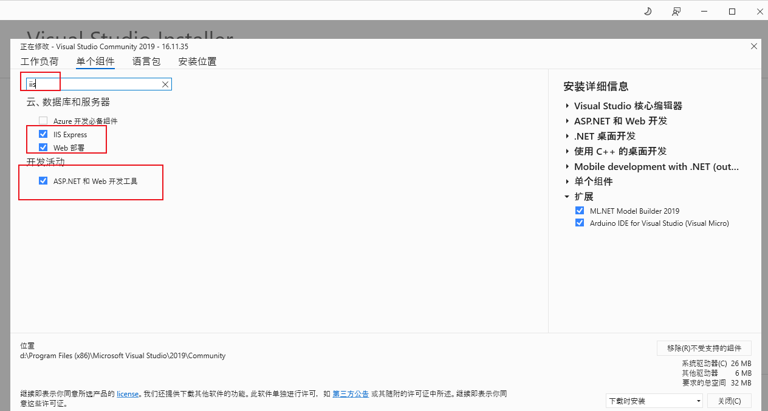Collapse the 扩展 section
Viewport: 768px width, 411px height.
567,197
